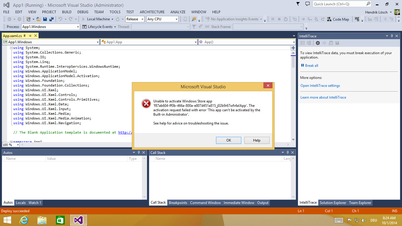Click the code editor vertical scrollbar

tap(293, 96)
